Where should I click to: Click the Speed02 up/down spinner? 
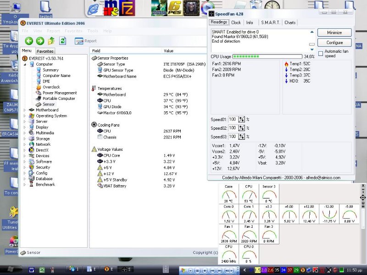point(242,128)
